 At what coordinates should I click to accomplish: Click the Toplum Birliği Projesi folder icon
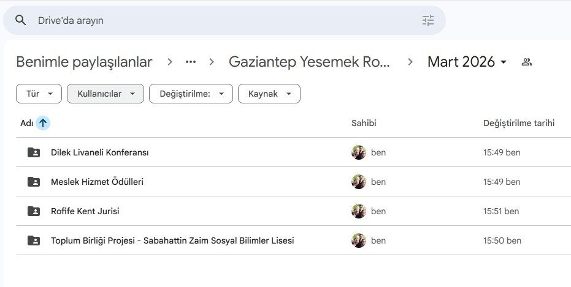(x=34, y=240)
